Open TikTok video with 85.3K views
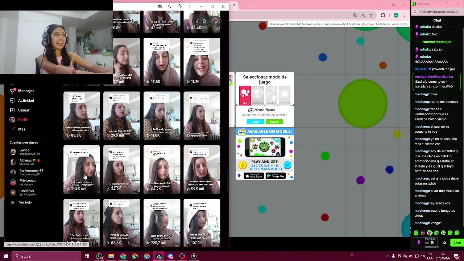The width and height of the screenshot is (464, 261). pyautogui.click(x=82, y=116)
